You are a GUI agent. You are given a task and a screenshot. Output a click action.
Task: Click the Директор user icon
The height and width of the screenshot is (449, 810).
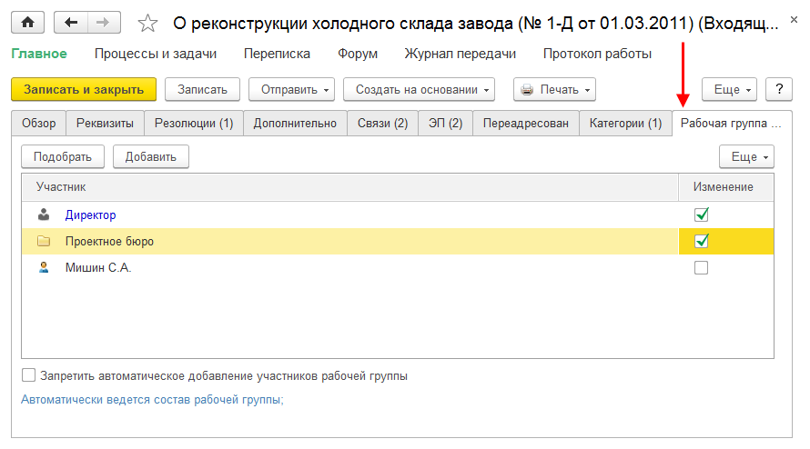click(44, 215)
